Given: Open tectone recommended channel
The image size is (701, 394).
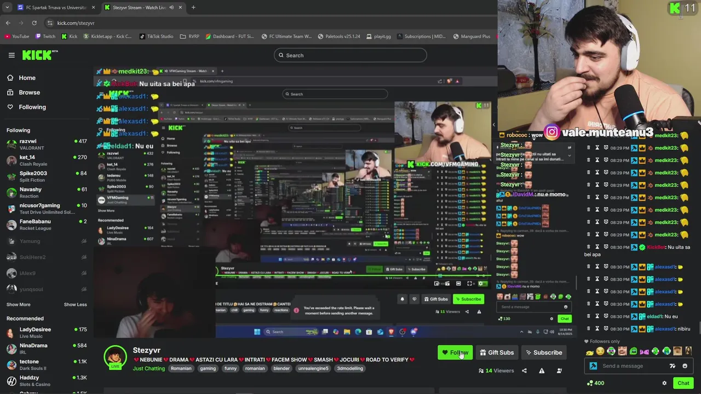Looking at the screenshot, I should click(x=47, y=364).
